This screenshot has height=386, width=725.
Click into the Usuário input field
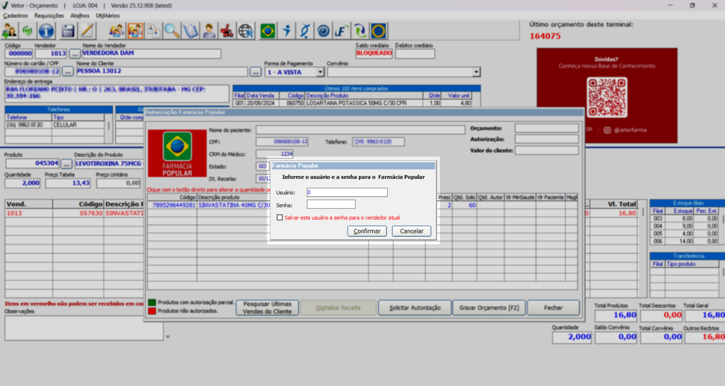point(347,193)
